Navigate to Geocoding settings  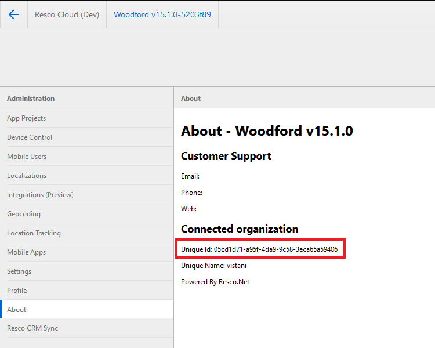[24, 214]
